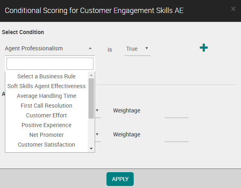Choose Customer Effort in the list

46,115
